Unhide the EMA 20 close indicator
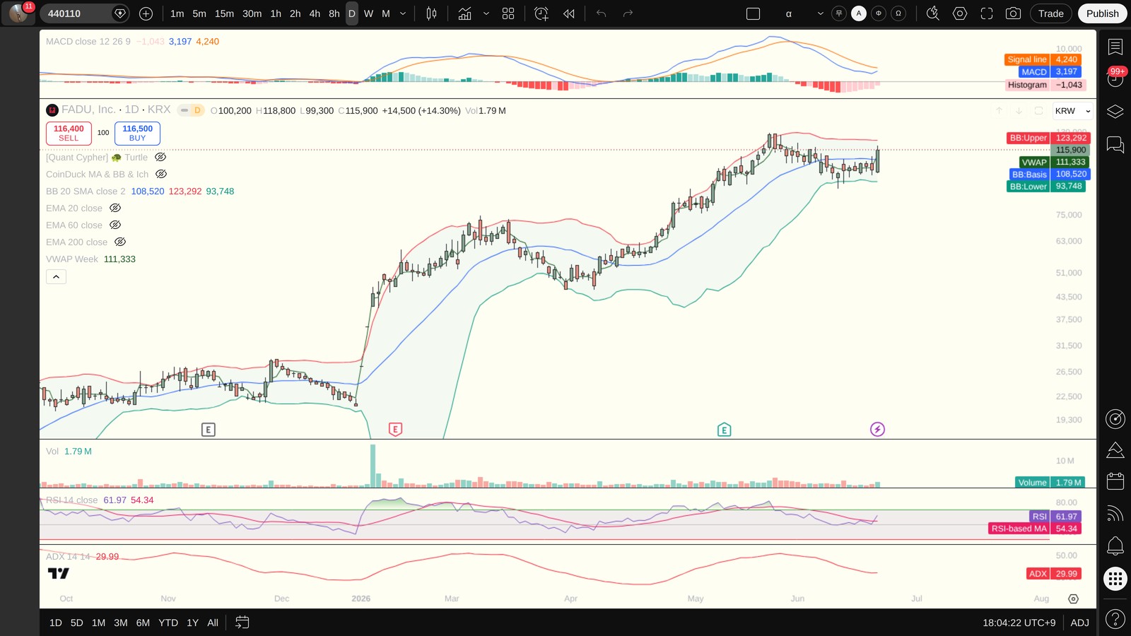Viewport: 1131px width, 636px height. point(115,208)
